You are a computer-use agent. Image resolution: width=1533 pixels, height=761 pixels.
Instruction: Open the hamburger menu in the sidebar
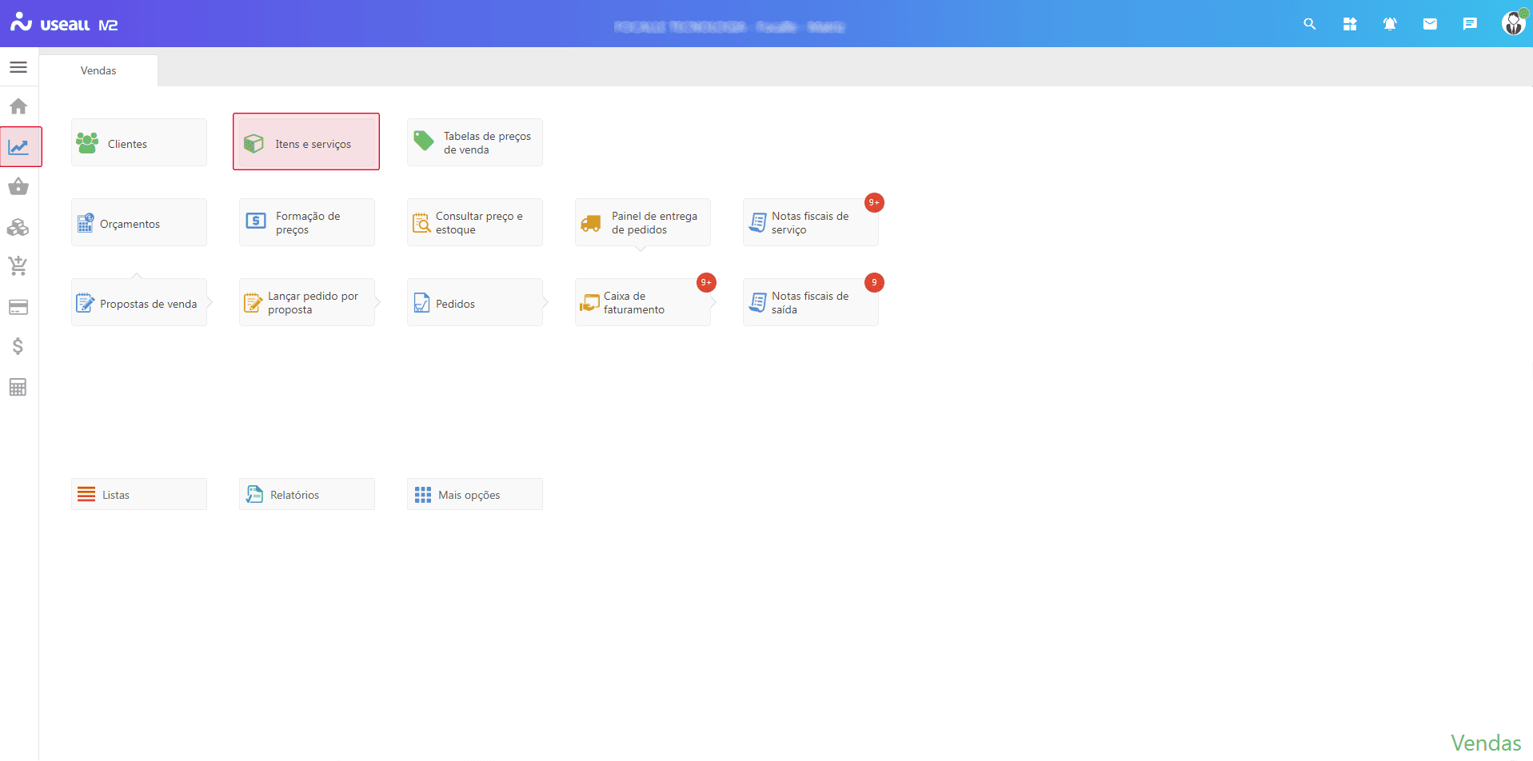(18, 67)
